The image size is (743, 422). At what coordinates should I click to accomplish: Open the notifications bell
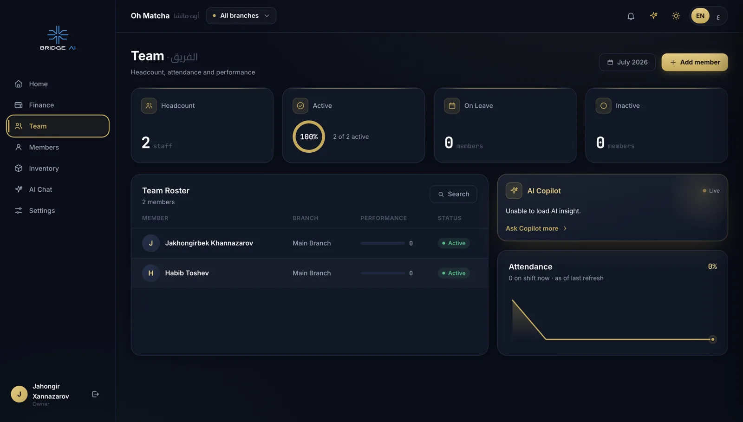[631, 16]
